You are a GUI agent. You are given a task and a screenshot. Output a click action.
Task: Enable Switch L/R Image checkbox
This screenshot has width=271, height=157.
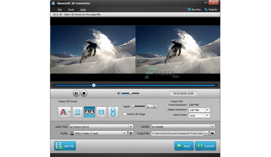(x=125, y=114)
